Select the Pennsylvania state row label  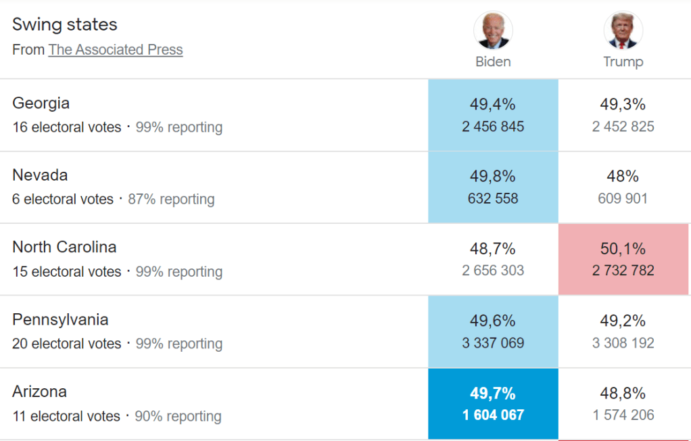coord(60,319)
